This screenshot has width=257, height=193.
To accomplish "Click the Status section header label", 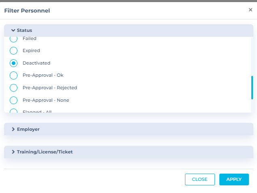I will pyautogui.click(x=24, y=30).
